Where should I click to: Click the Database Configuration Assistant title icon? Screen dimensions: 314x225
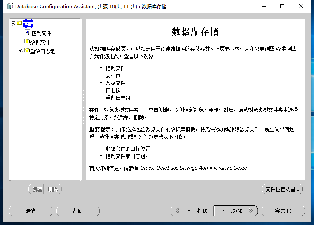pyautogui.click(x=10, y=7)
